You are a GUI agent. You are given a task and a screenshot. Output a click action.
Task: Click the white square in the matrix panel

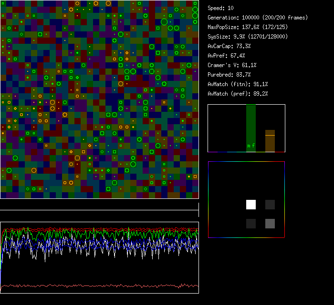[x=251, y=205]
